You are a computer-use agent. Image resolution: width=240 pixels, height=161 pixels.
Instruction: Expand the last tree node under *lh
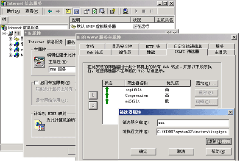[x=10, y=55]
